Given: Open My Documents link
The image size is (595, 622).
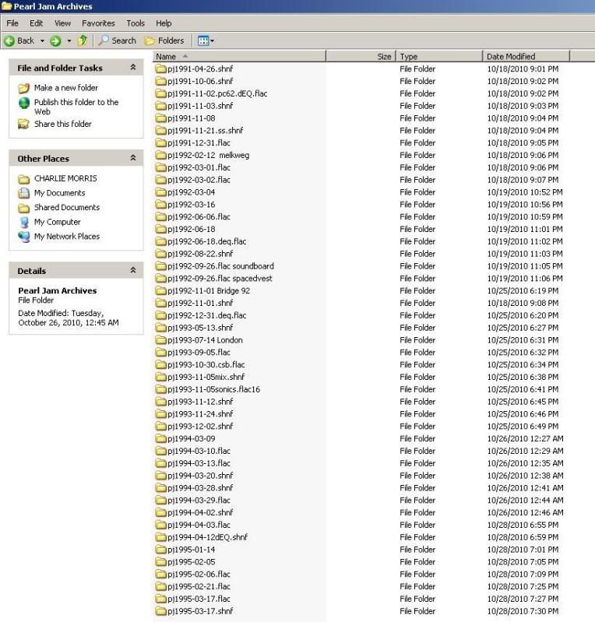Looking at the screenshot, I should point(59,193).
